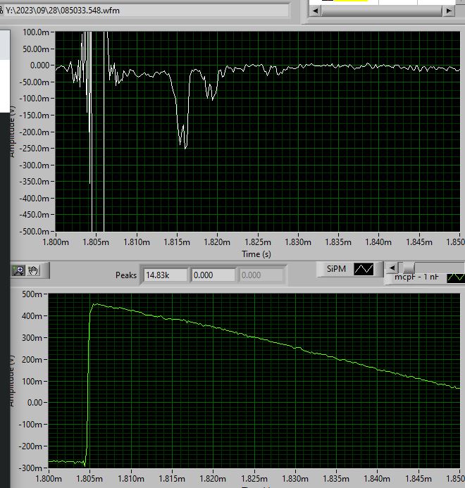465x488 pixels.
Task: Select the mcpF - 1 nF legend label
Action: pos(416,277)
